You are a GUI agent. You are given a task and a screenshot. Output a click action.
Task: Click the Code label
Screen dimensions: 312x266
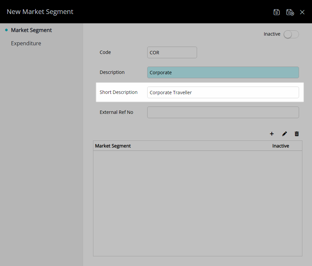105,52
